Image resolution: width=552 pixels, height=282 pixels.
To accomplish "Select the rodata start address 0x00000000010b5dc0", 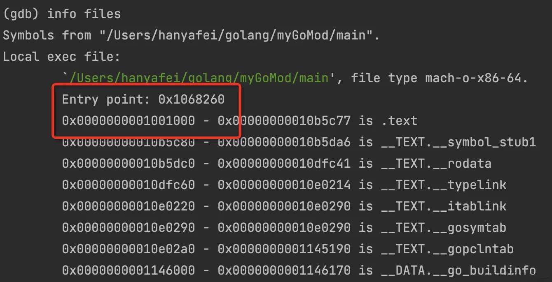I will (x=128, y=164).
